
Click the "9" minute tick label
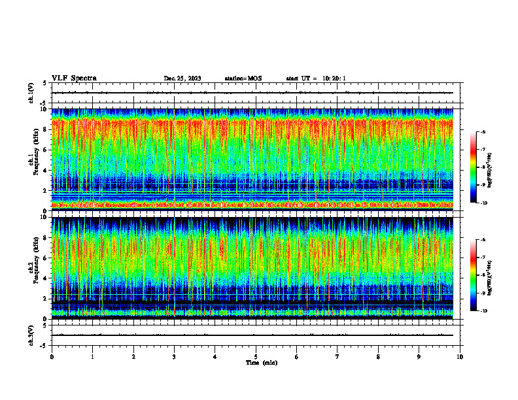(419, 357)
